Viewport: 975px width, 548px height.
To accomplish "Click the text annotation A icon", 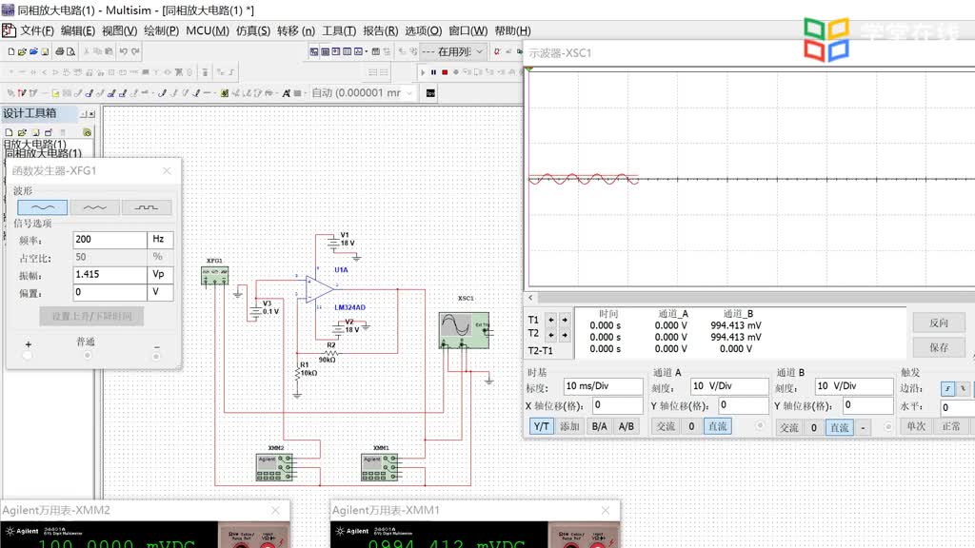I will coord(286,93).
